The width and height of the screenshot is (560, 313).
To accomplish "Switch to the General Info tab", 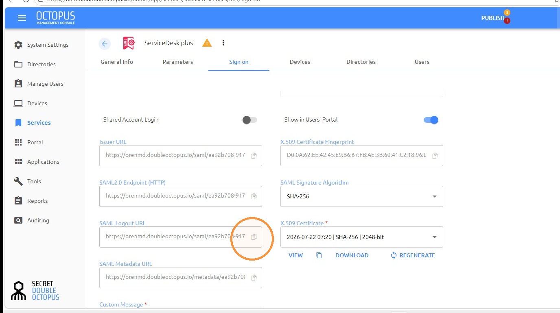I will click(x=117, y=62).
